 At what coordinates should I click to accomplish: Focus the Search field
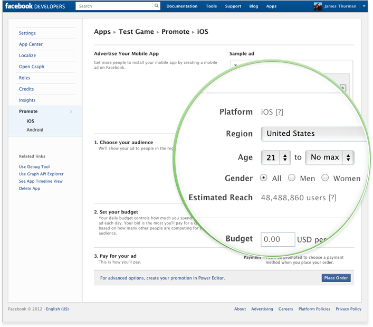click(x=114, y=6)
